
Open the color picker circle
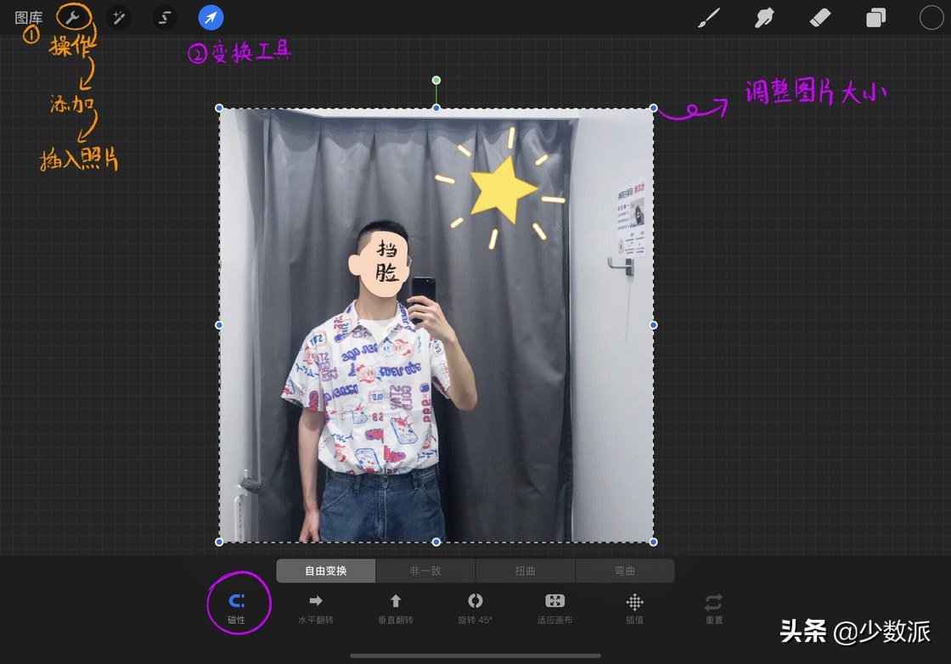pos(931,17)
